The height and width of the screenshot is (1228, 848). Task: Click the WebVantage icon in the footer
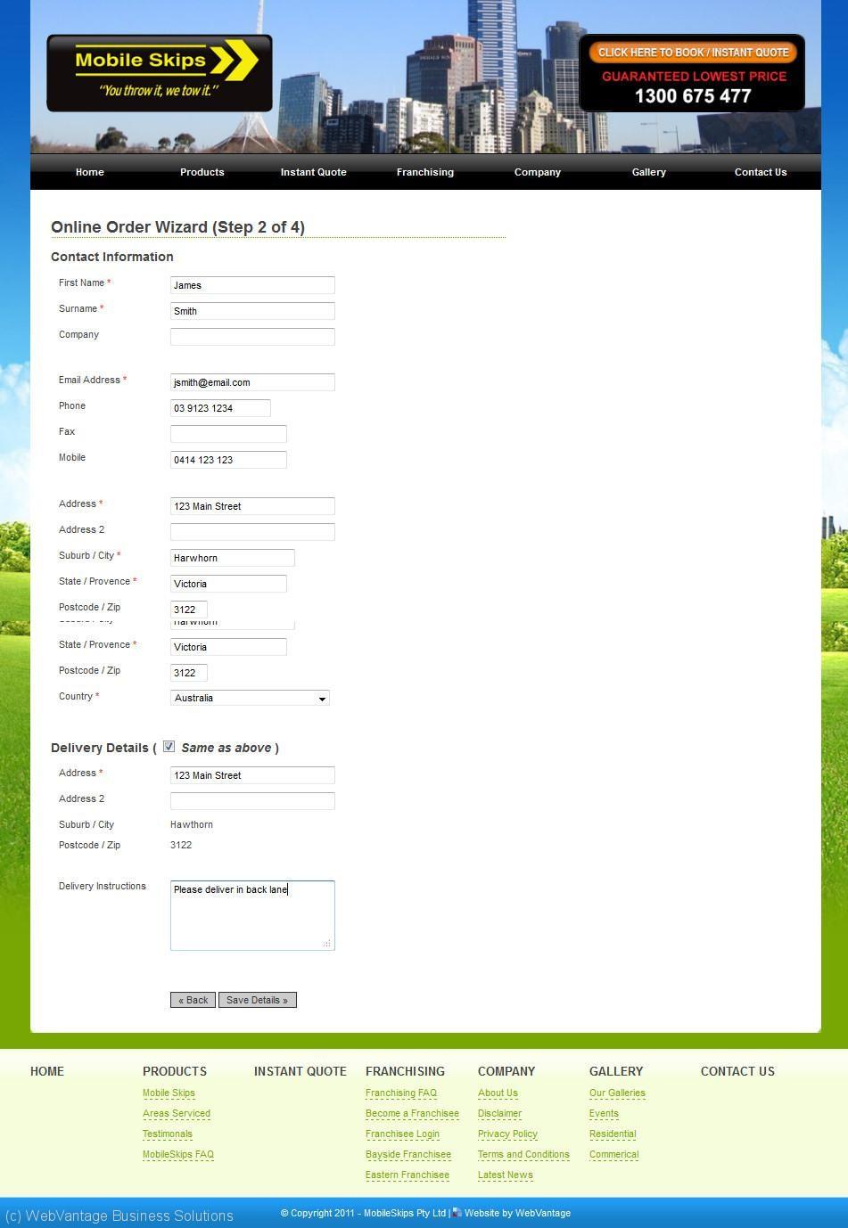[457, 1213]
